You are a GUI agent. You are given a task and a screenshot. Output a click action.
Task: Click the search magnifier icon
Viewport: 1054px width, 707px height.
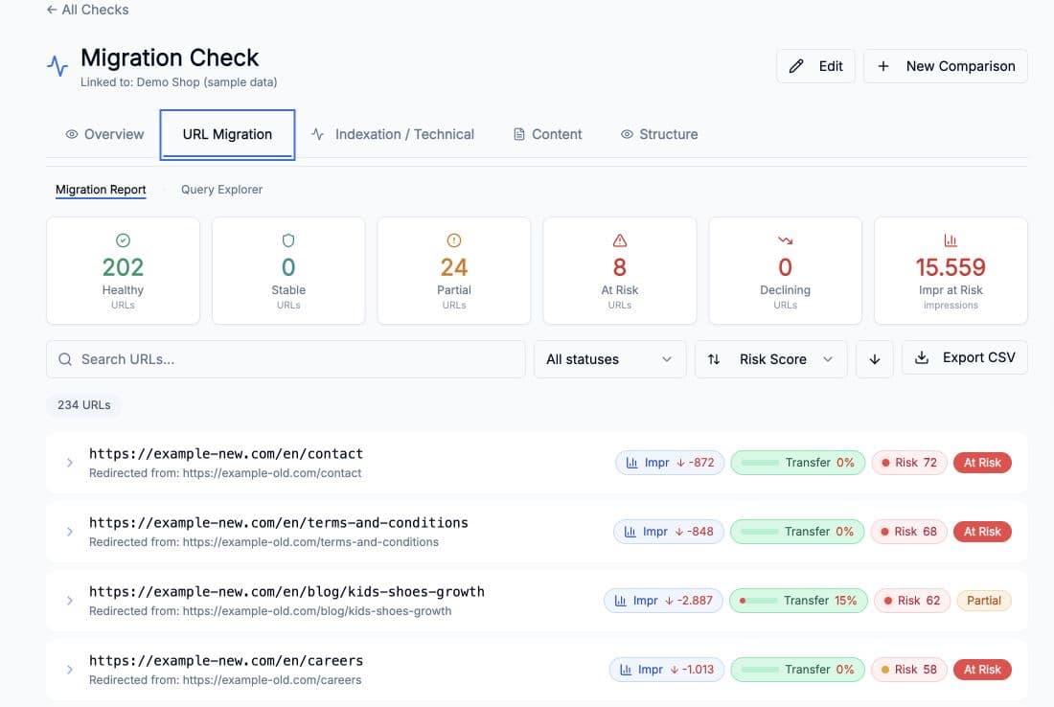click(65, 359)
